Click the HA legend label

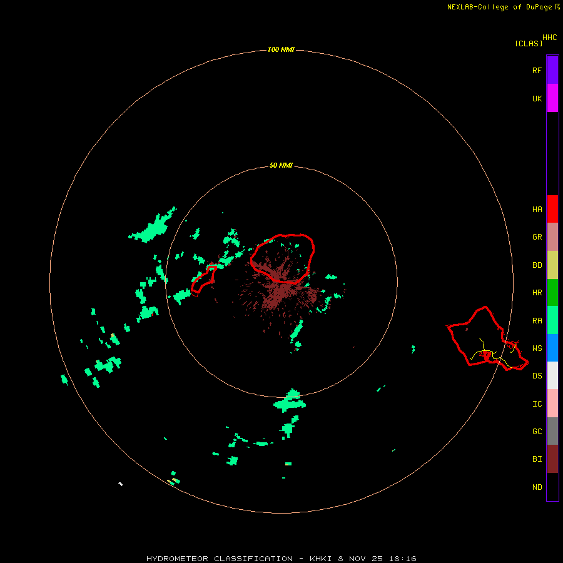(x=537, y=209)
